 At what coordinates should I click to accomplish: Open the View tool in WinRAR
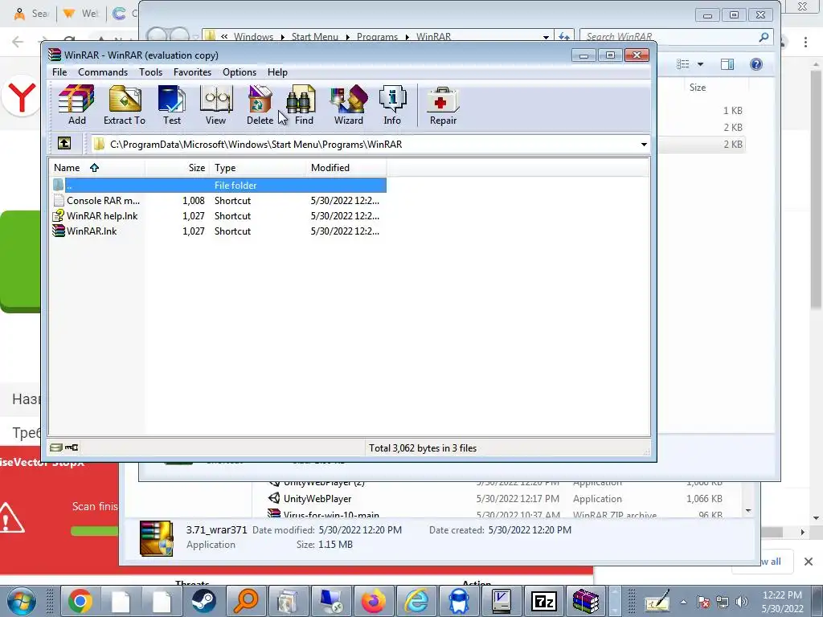(x=215, y=105)
